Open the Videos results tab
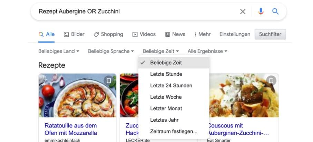 point(144,34)
